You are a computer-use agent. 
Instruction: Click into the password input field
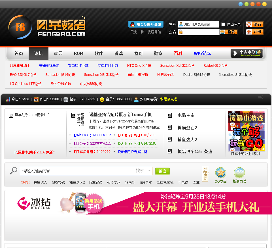pos(198,32)
